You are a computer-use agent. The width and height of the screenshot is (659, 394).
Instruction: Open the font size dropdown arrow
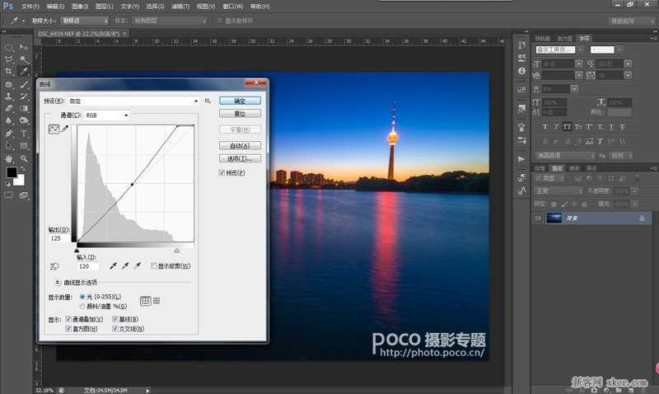tap(579, 63)
